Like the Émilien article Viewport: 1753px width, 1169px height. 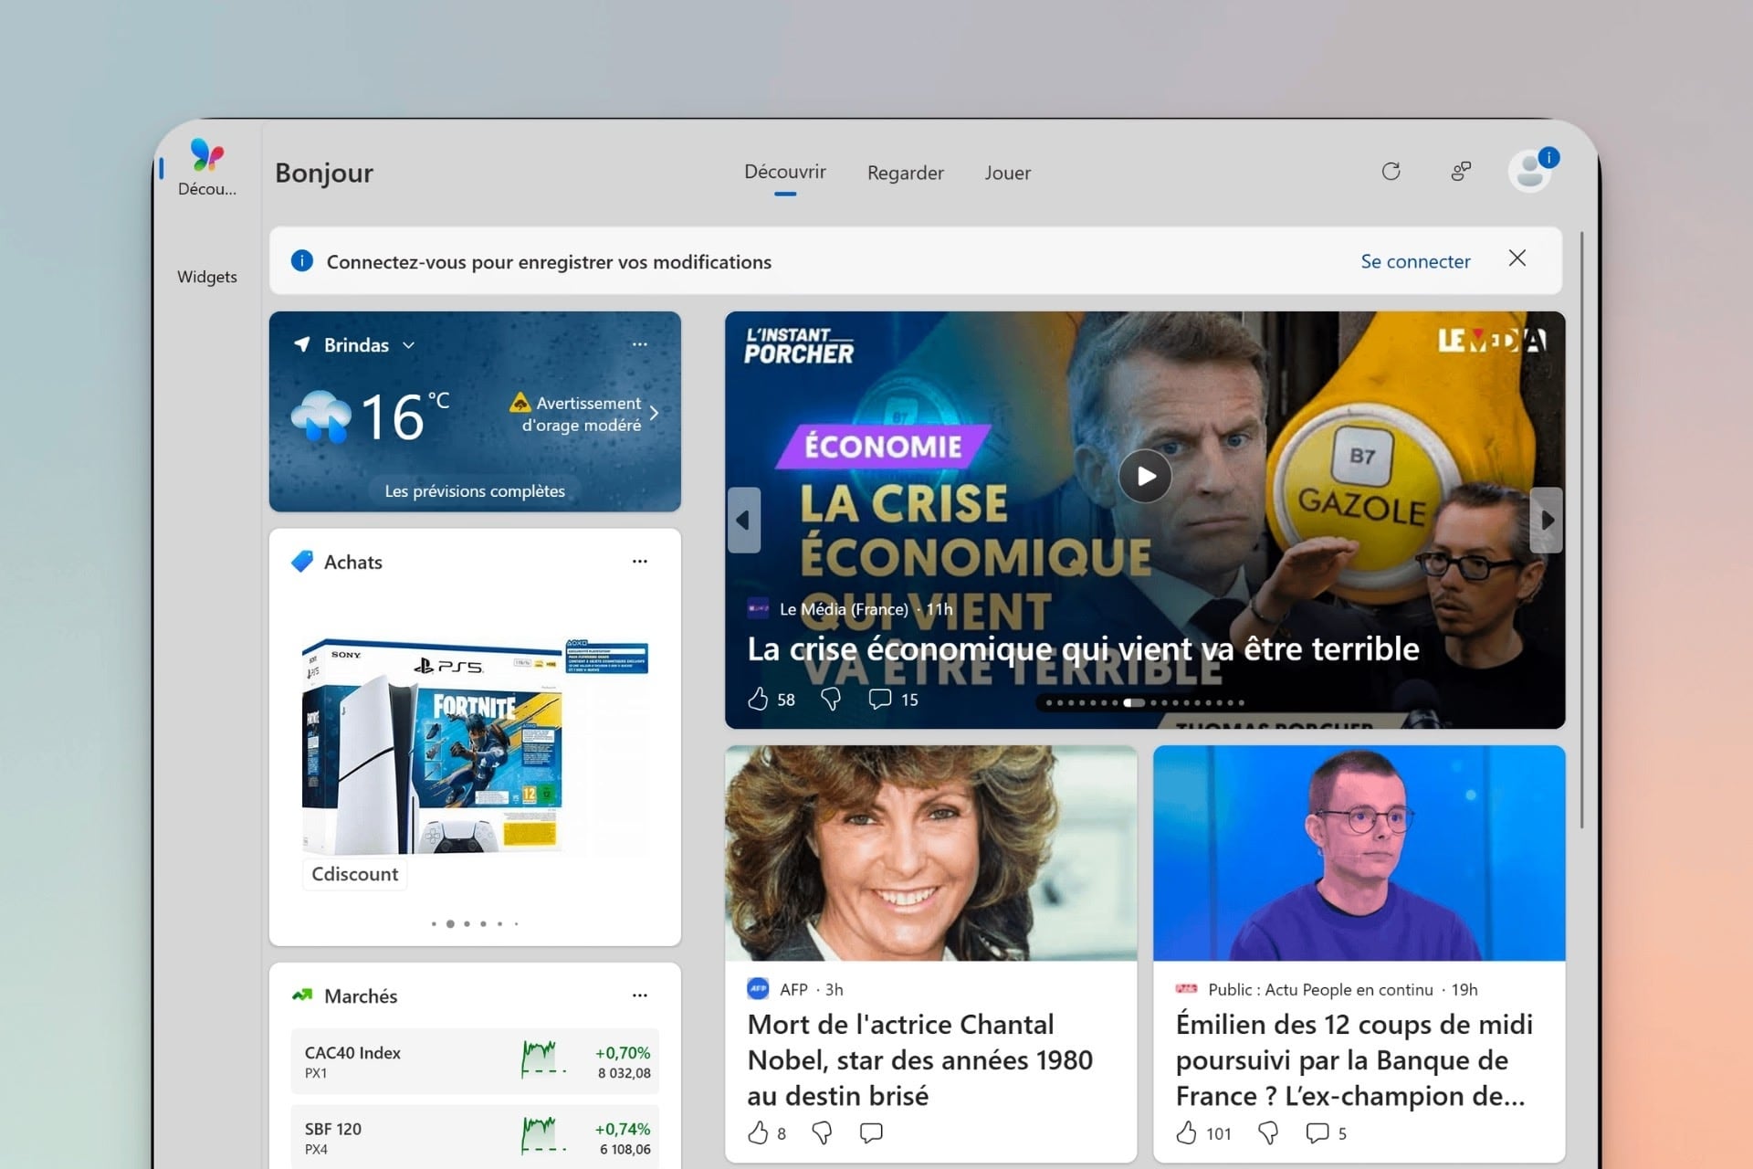pyautogui.click(x=1186, y=1132)
